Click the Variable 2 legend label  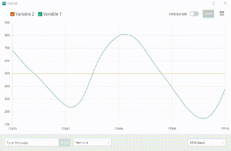click(25, 14)
